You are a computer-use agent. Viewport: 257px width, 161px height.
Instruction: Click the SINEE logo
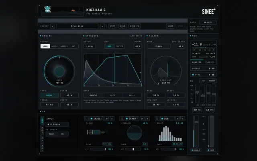coord(209,11)
